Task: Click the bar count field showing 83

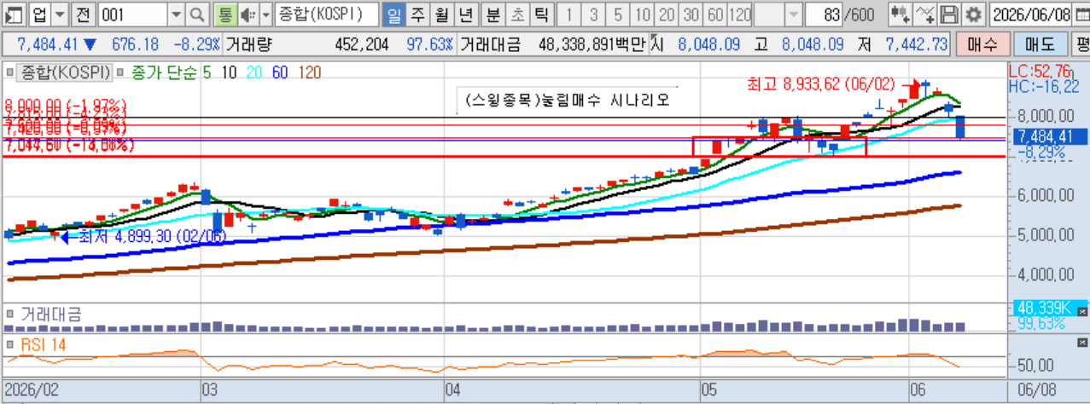Action: (x=824, y=14)
